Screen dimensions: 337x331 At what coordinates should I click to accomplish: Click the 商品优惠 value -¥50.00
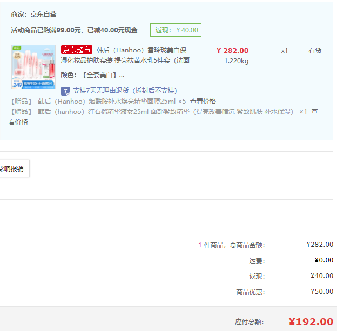tap(320, 292)
